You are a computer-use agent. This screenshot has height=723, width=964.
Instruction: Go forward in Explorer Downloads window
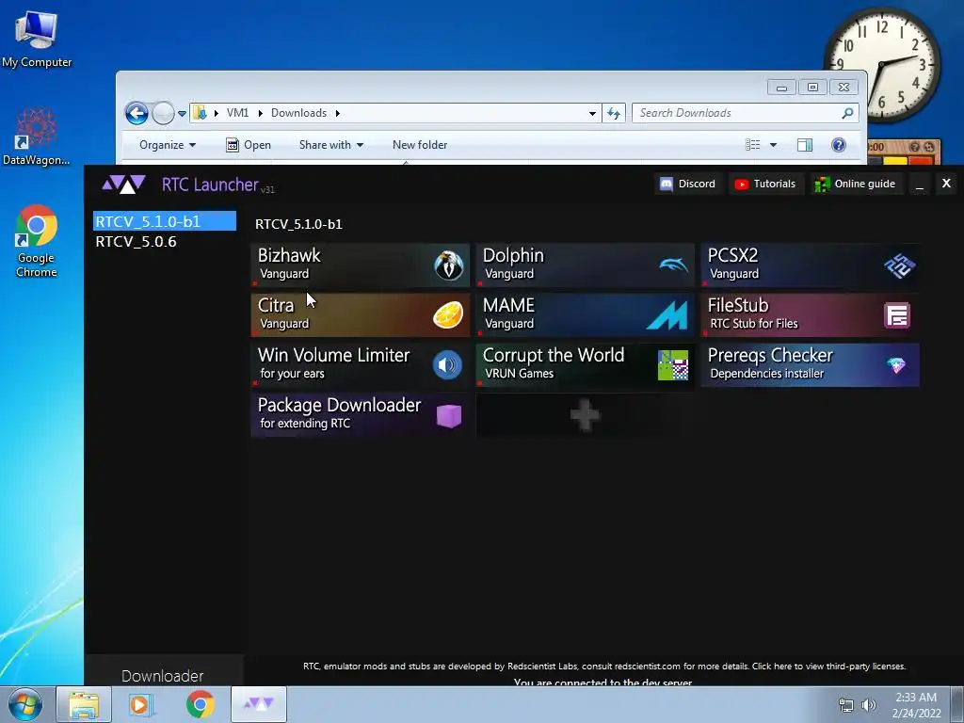click(163, 113)
